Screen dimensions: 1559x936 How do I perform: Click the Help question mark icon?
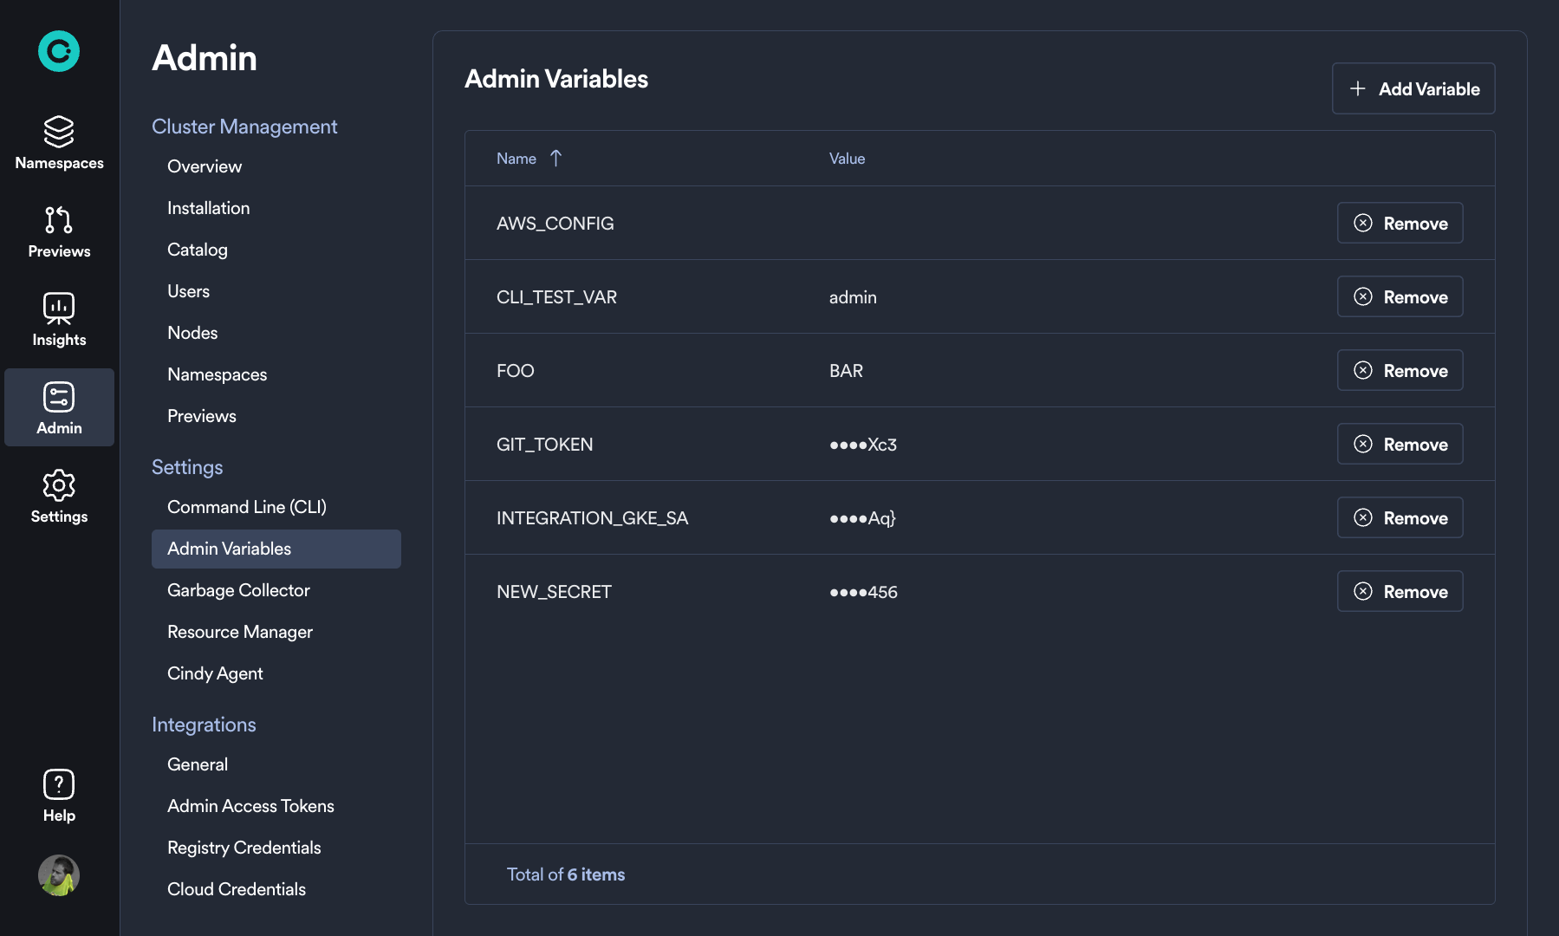click(58, 784)
